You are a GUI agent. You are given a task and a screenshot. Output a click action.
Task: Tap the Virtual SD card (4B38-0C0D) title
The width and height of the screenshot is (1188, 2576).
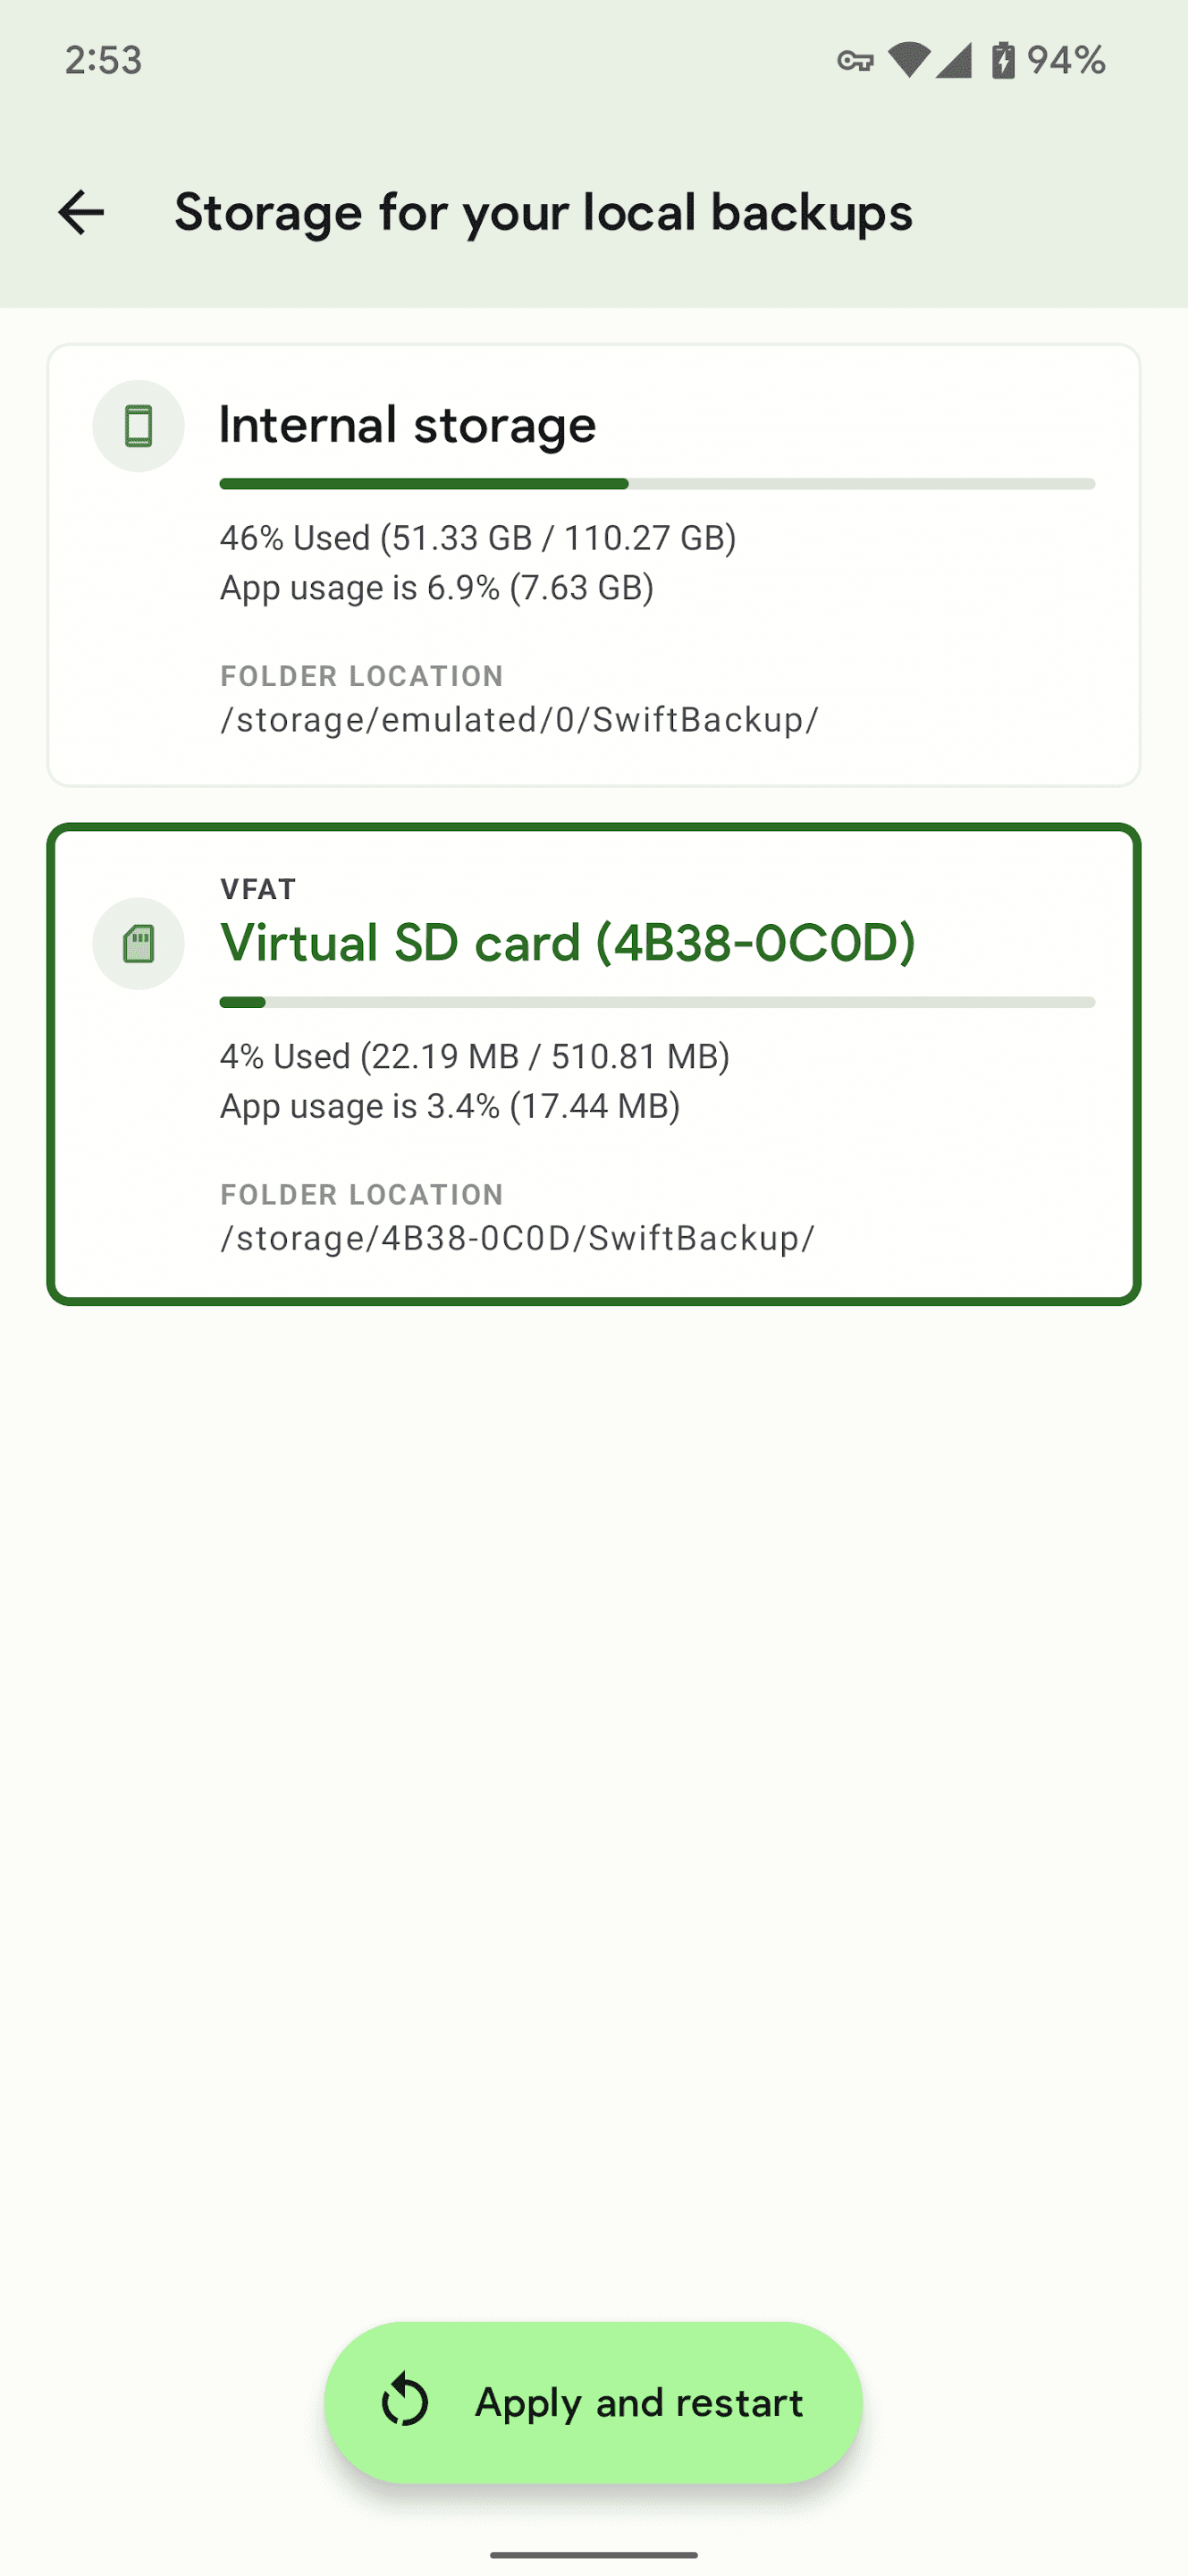[568, 943]
